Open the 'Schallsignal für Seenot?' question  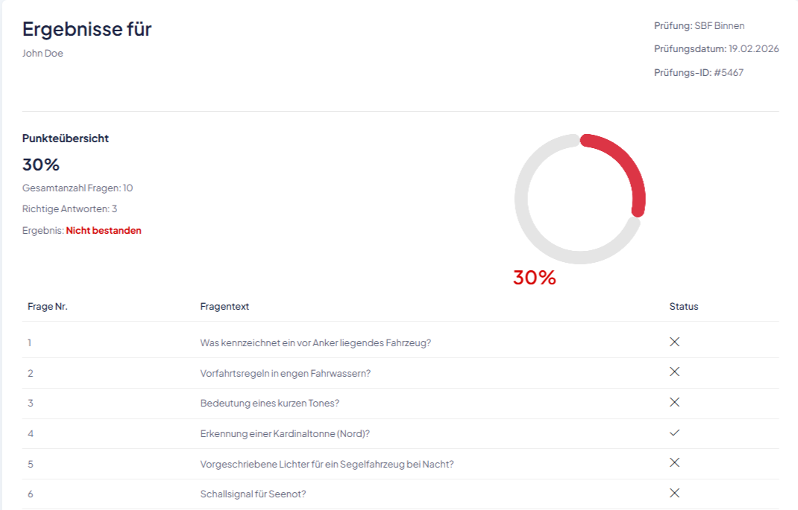click(x=254, y=494)
